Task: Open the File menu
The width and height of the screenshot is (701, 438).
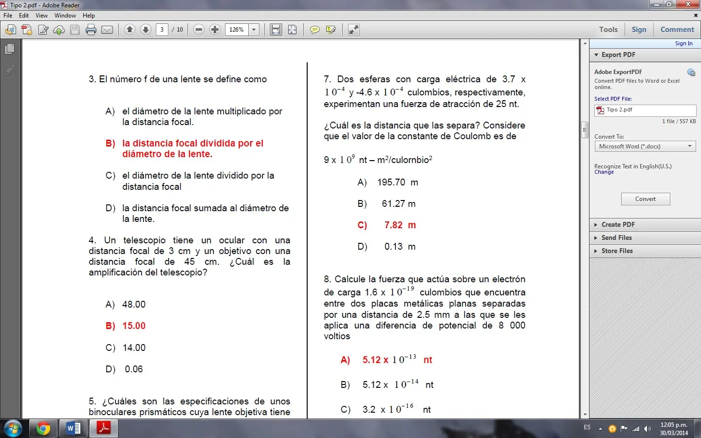Action: point(8,16)
